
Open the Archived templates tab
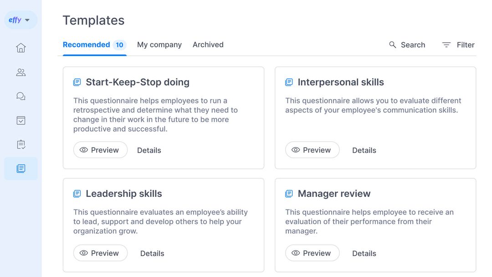tap(208, 45)
